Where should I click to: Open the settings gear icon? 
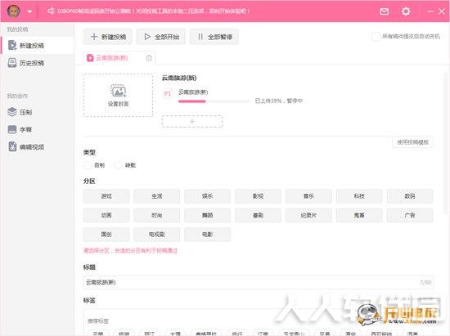pyautogui.click(x=406, y=11)
